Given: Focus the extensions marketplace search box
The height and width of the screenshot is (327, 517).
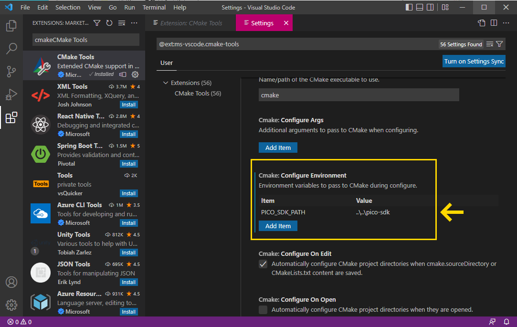Looking at the screenshot, I should tap(86, 40).
